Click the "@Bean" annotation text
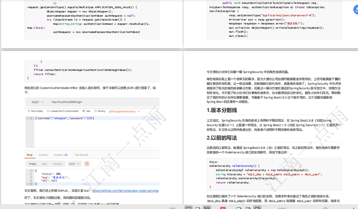This screenshot has width=358, height=209. click(213, 162)
